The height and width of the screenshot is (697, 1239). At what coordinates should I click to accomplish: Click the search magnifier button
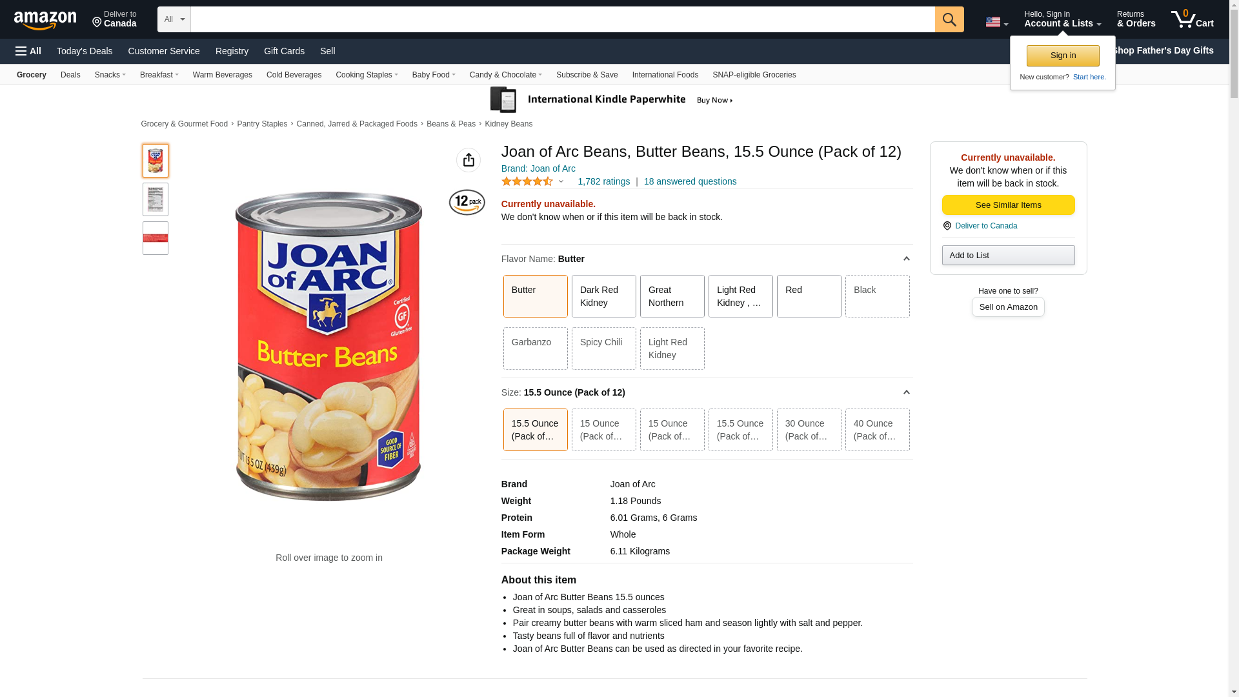coord(949,19)
